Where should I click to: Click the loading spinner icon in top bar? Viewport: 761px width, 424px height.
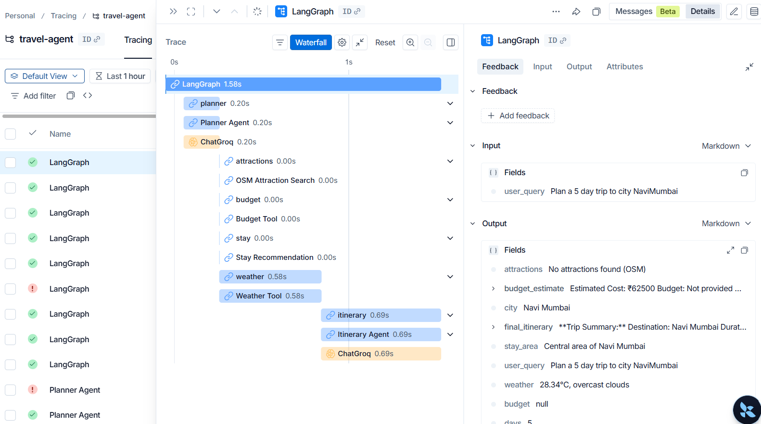[x=257, y=12]
